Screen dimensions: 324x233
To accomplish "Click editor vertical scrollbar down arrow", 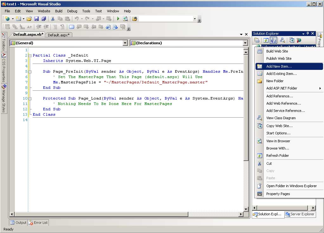I will pos(246,209).
